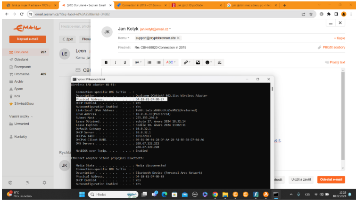Click the command prompt scrollbar thumb

pyautogui.click(x=272, y=89)
